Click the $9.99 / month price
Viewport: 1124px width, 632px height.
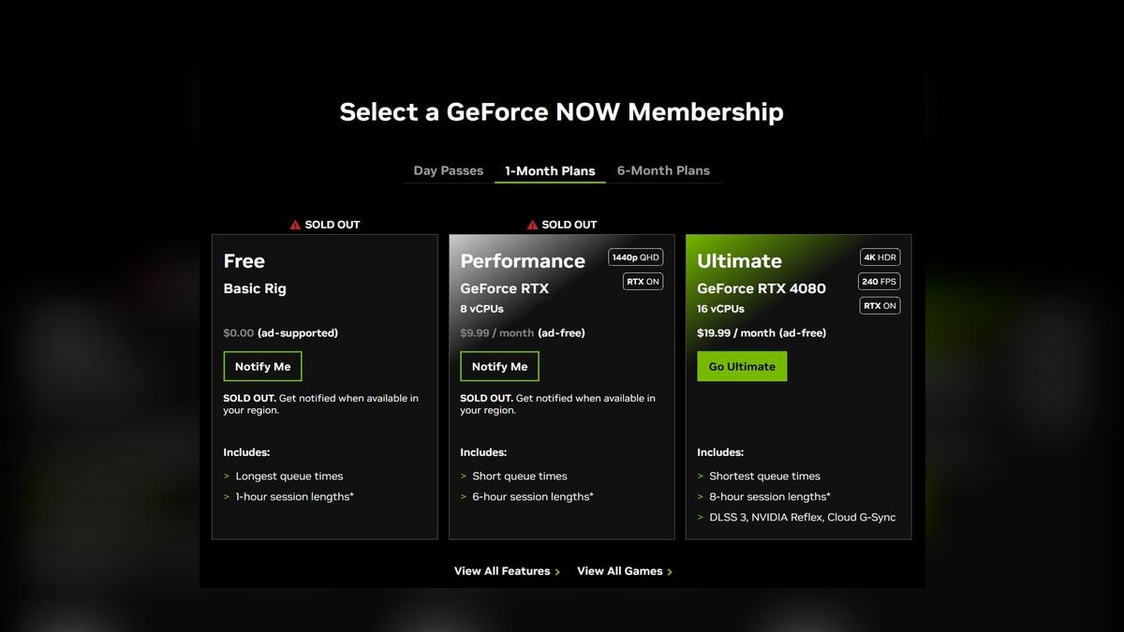(496, 333)
